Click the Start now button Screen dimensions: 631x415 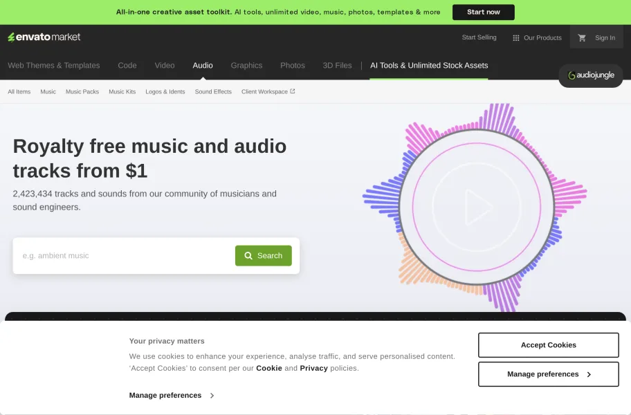coord(484,12)
